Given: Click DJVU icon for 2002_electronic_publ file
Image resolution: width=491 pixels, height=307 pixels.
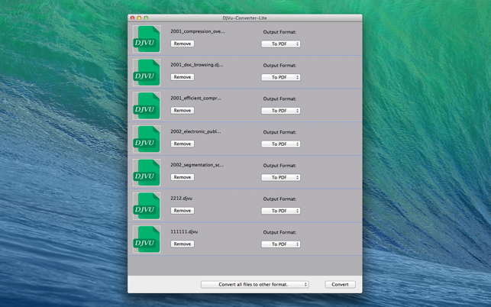Looking at the screenshot, I should pyautogui.click(x=147, y=139).
